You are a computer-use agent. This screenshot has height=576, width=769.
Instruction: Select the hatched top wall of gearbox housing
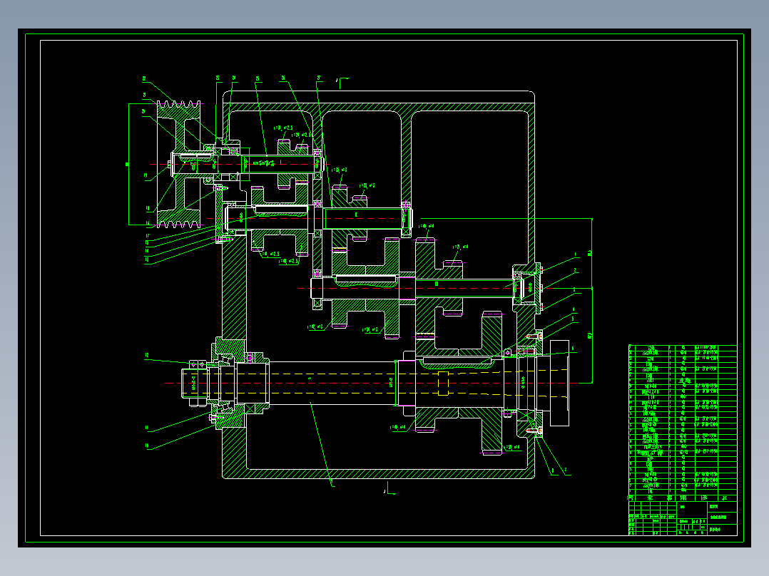[x=379, y=107]
